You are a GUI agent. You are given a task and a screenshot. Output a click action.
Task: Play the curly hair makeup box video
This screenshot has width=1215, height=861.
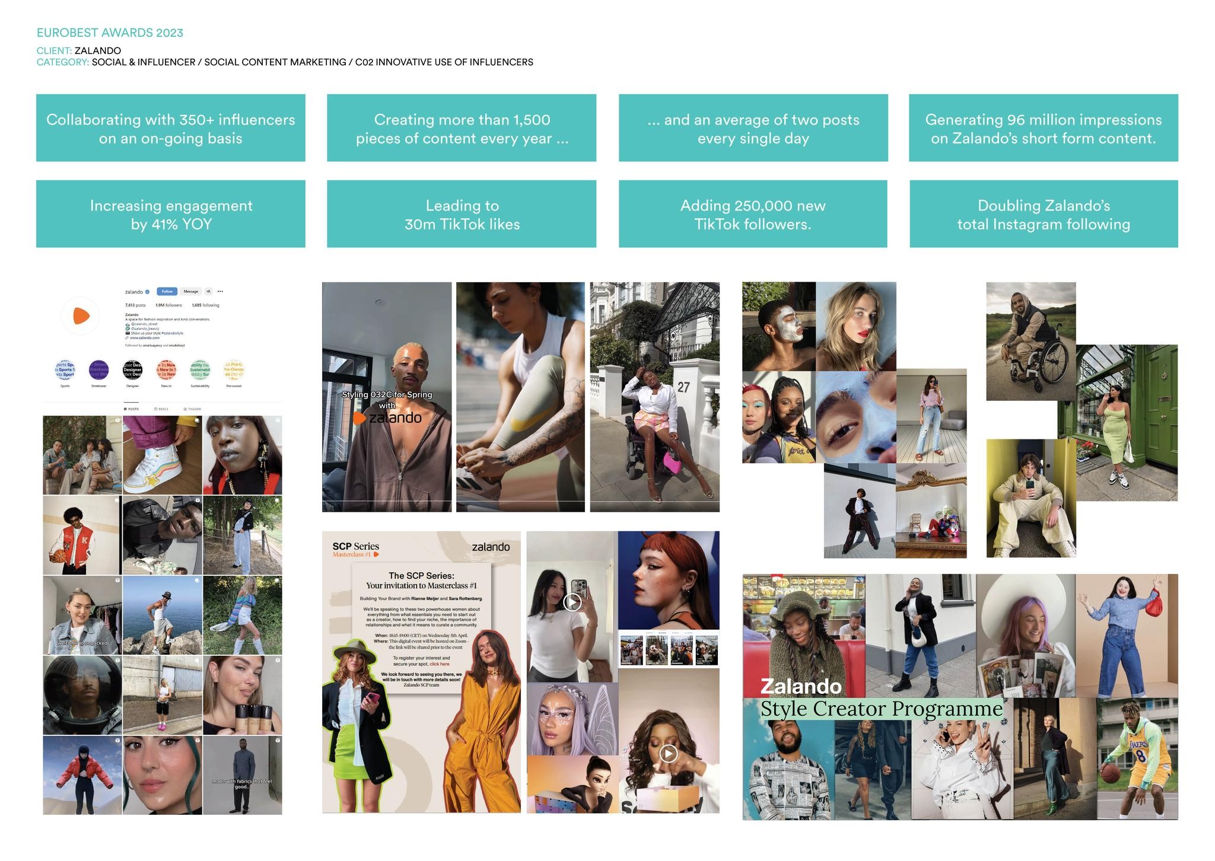pos(669,754)
